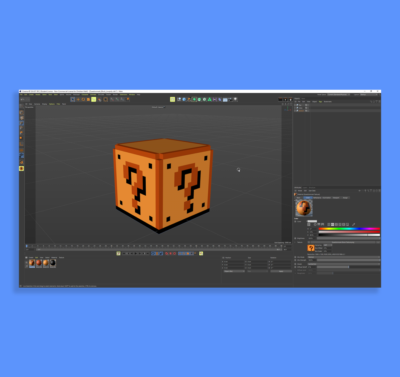Select the Rotate tool
This screenshot has width=400, height=377.
click(x=83, y=100)
